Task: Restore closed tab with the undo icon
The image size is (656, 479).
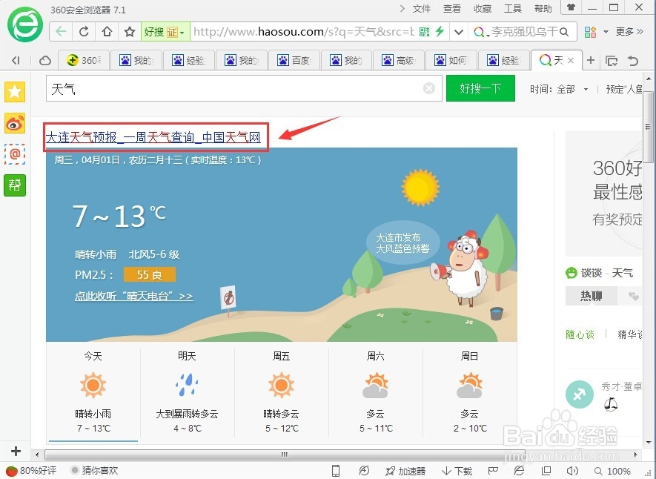Action: click(x=633, y=61)
